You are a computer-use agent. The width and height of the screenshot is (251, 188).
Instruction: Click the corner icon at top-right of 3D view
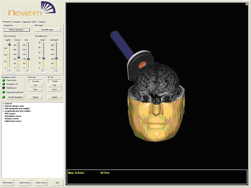coord(247,4)
